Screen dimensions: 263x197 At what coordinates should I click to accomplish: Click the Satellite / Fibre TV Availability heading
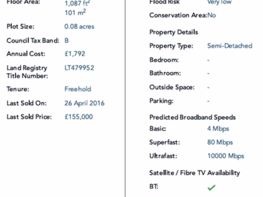coord(194,173)
